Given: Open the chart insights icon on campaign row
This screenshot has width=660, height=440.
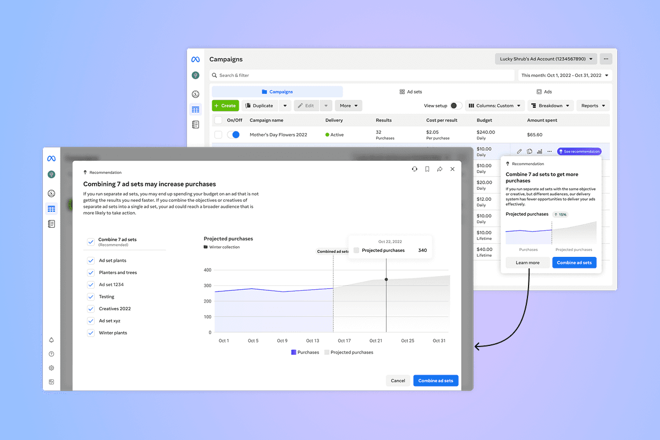Looking at the screenshot, I should (x=539, y=151).
